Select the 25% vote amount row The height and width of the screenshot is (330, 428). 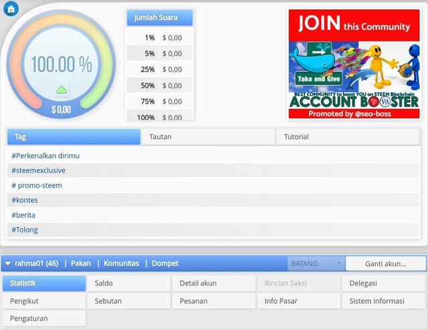[x=160, y=69]
